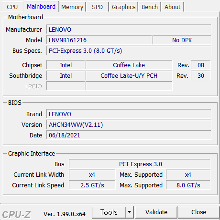Click the No DPK field

[182, 40]
